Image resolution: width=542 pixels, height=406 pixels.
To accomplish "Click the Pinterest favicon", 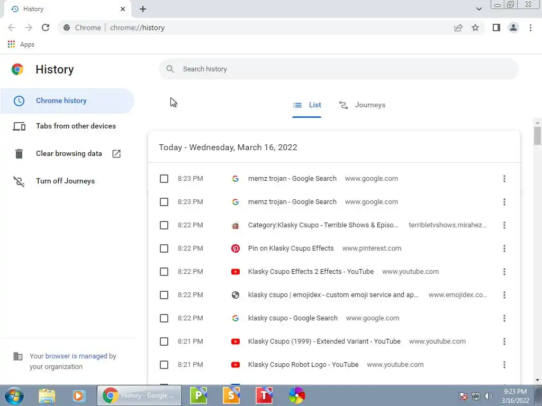I will (236, 248).
